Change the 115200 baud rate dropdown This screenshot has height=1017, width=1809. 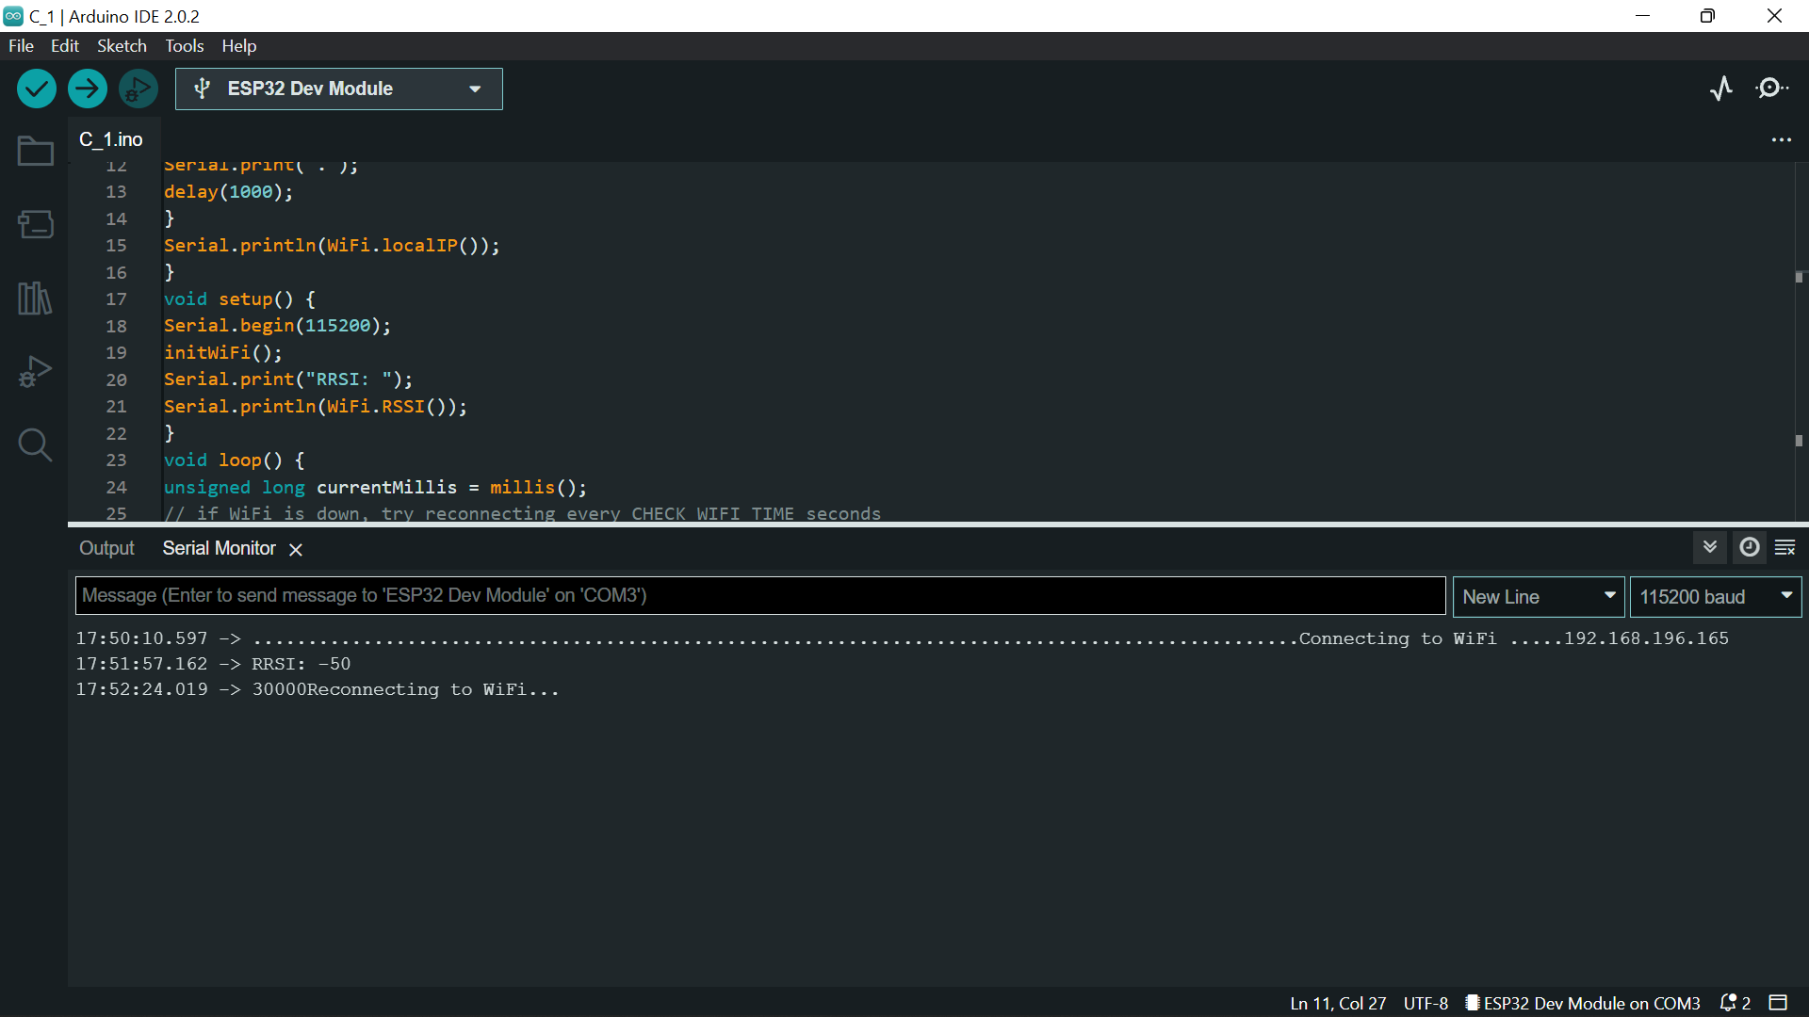click(1715, 596)
